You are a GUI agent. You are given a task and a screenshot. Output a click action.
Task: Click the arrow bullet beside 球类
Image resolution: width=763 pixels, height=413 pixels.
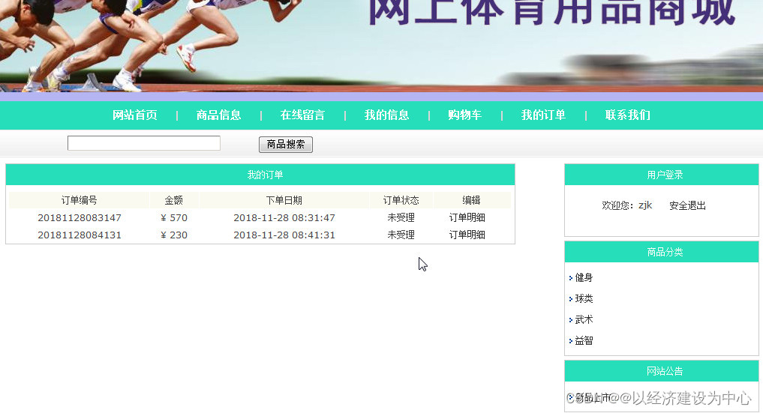coord(571,299)
